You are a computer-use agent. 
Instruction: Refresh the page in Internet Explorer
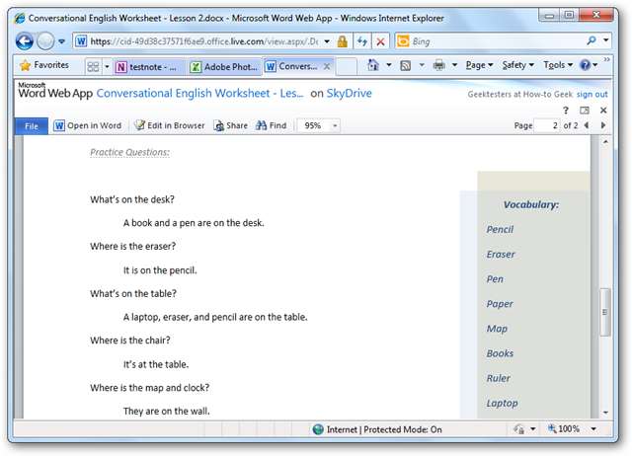click(361, 41)
